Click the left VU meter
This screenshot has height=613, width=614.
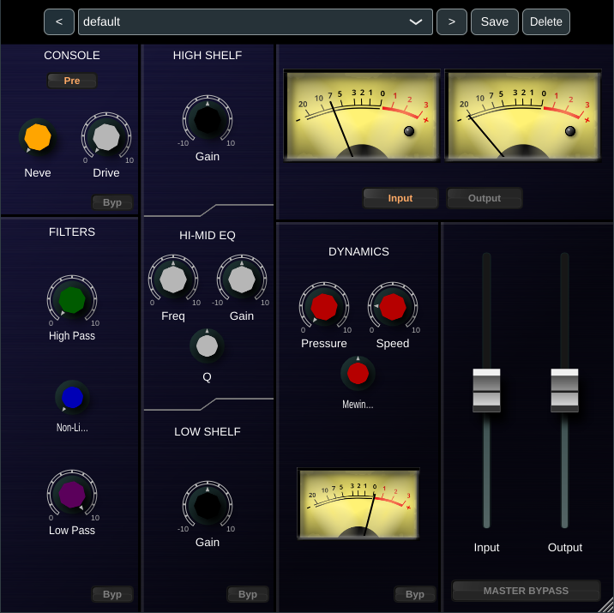pyautogui.click(x=362, y=116)
